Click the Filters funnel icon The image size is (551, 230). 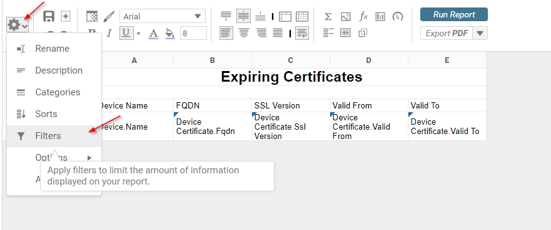tap(21, 136)
